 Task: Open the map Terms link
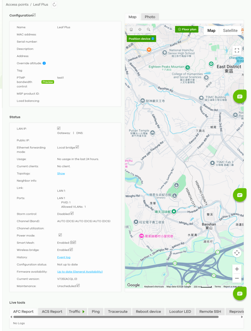pyautogui.click(x=218, y=287)
